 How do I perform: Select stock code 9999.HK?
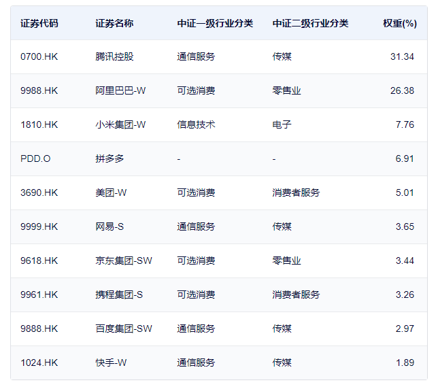click(39, 226)
